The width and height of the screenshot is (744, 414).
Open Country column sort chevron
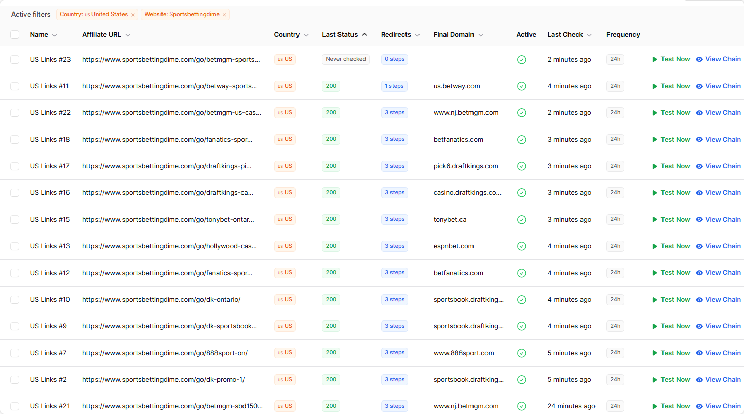[x=306, y=35]
